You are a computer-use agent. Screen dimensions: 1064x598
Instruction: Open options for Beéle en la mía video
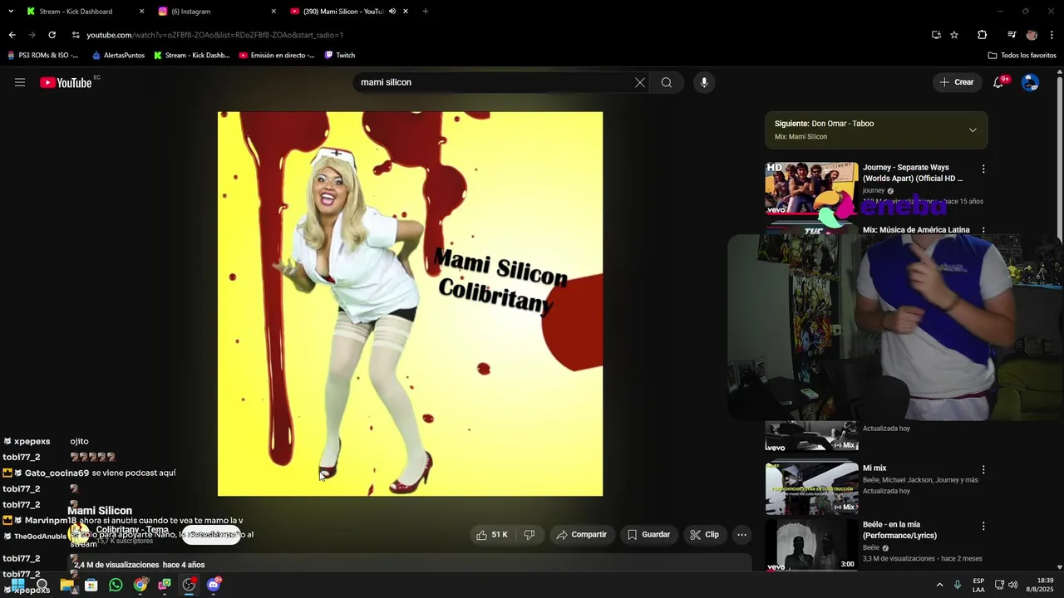click(983, 526)
